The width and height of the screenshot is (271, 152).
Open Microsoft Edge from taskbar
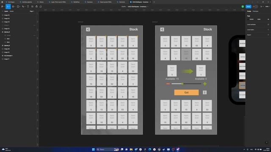(149, 149)
